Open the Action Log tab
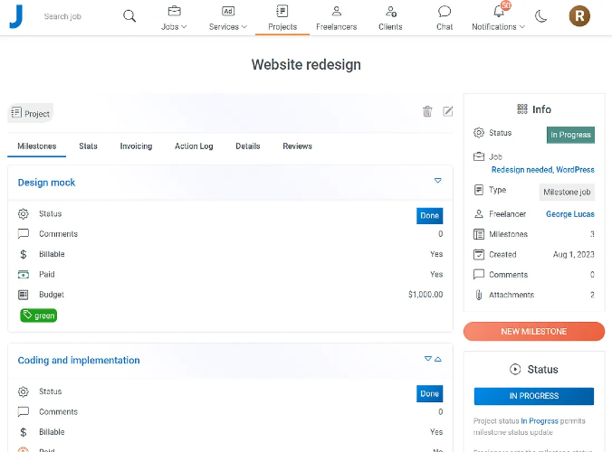612x452 pixels. 194,146
